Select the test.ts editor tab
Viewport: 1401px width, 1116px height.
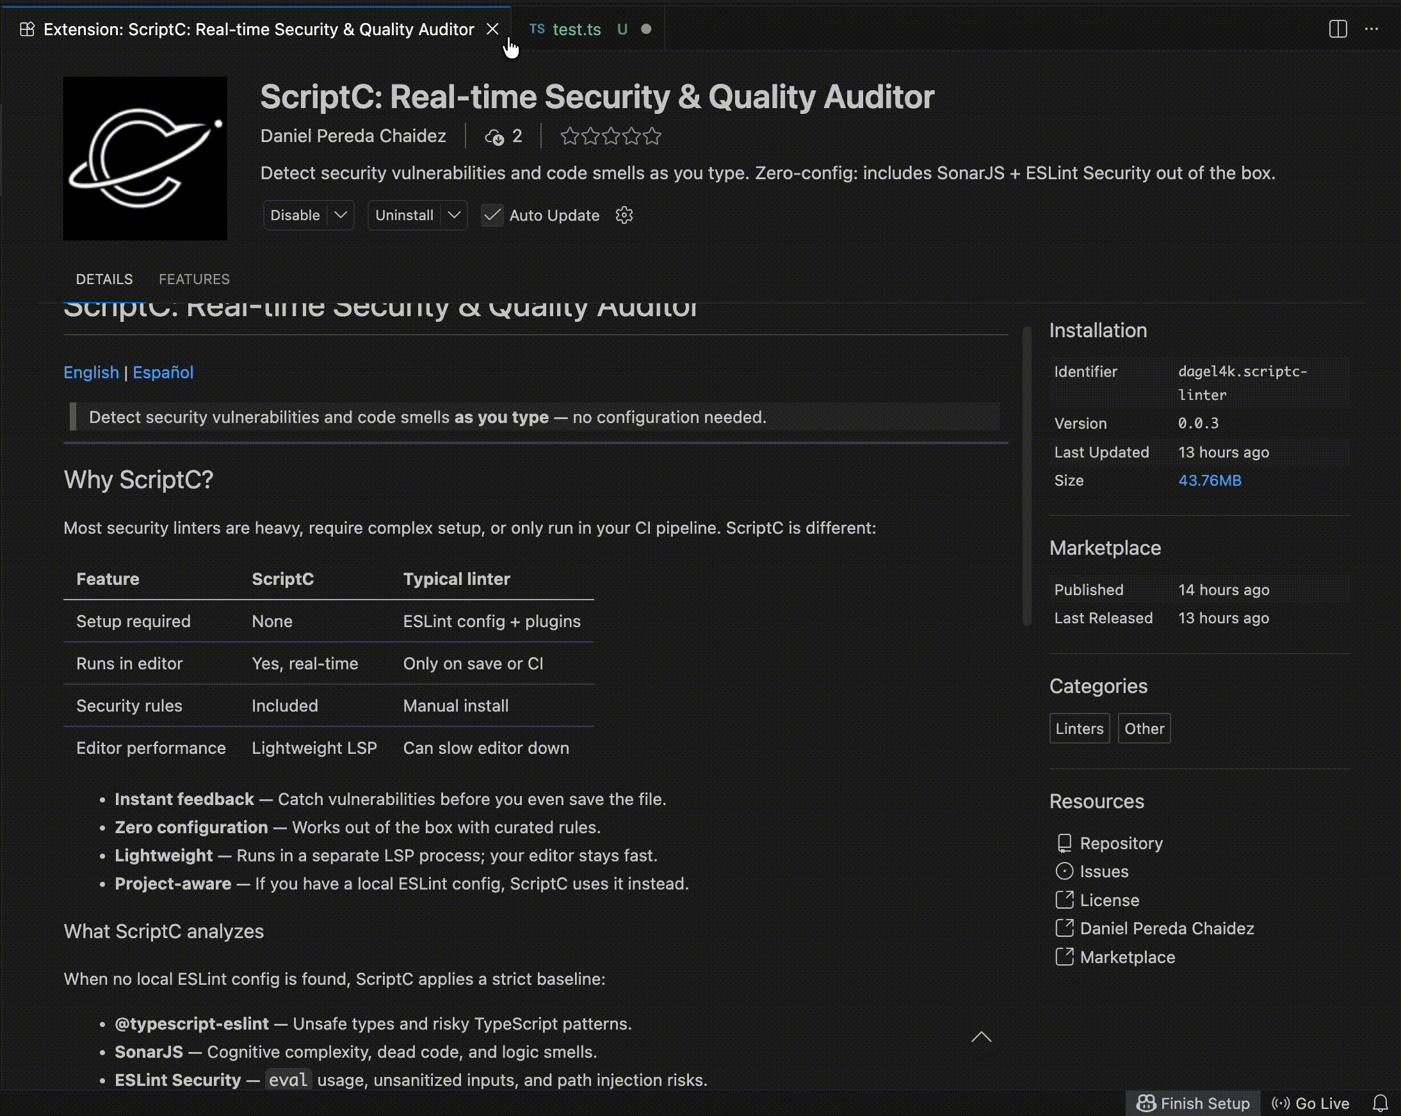pos(576,29)
